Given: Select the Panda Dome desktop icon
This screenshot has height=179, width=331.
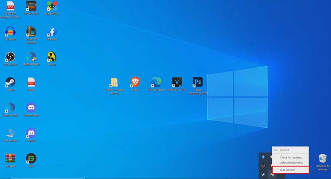Looking at the screenshot, I should pos(10,109).
